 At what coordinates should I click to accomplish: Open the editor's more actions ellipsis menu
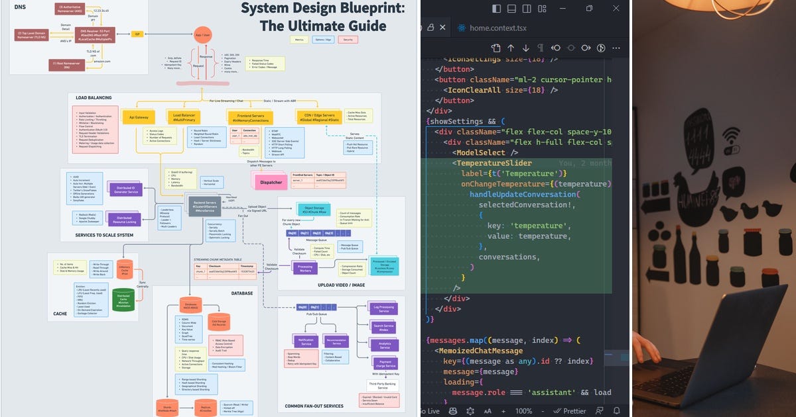click(x=616, y=48)
